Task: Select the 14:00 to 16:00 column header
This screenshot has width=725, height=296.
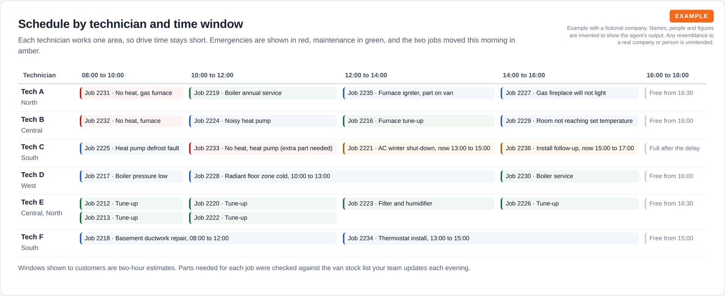Action: click(524, 75)
